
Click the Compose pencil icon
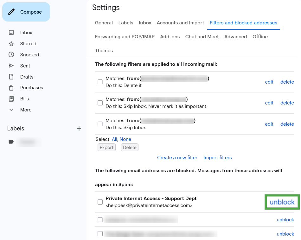click(11, 12)
